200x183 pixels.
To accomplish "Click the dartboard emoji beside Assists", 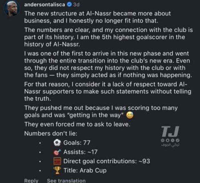I will pos(57,152).
